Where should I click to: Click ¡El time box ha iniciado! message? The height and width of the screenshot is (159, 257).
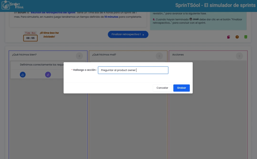49,35
